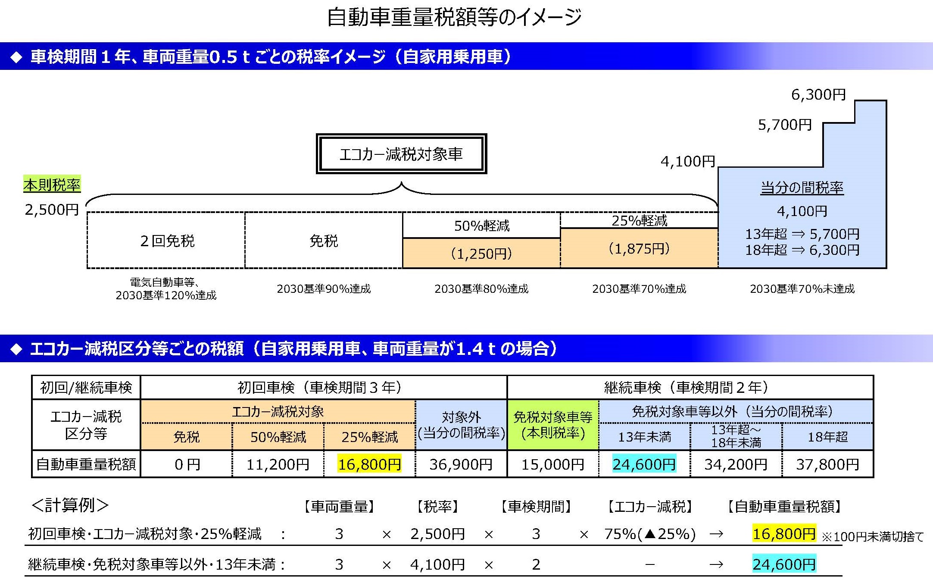Click the green 本則税率 label
Viewport: 933px width, 583px height.
tap(52, 185)
